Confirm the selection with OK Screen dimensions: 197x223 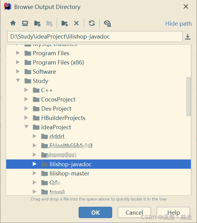coord(95,212)
